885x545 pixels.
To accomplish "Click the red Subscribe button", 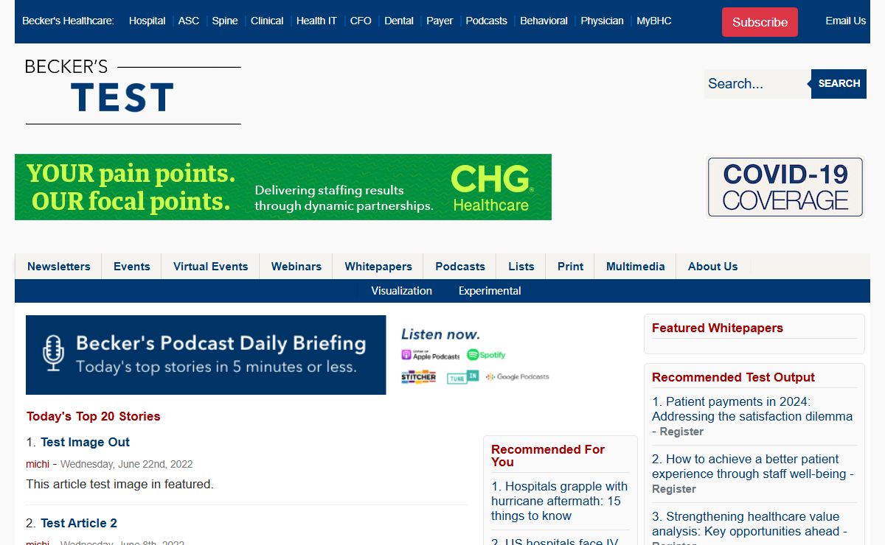I will click(760, 22).
